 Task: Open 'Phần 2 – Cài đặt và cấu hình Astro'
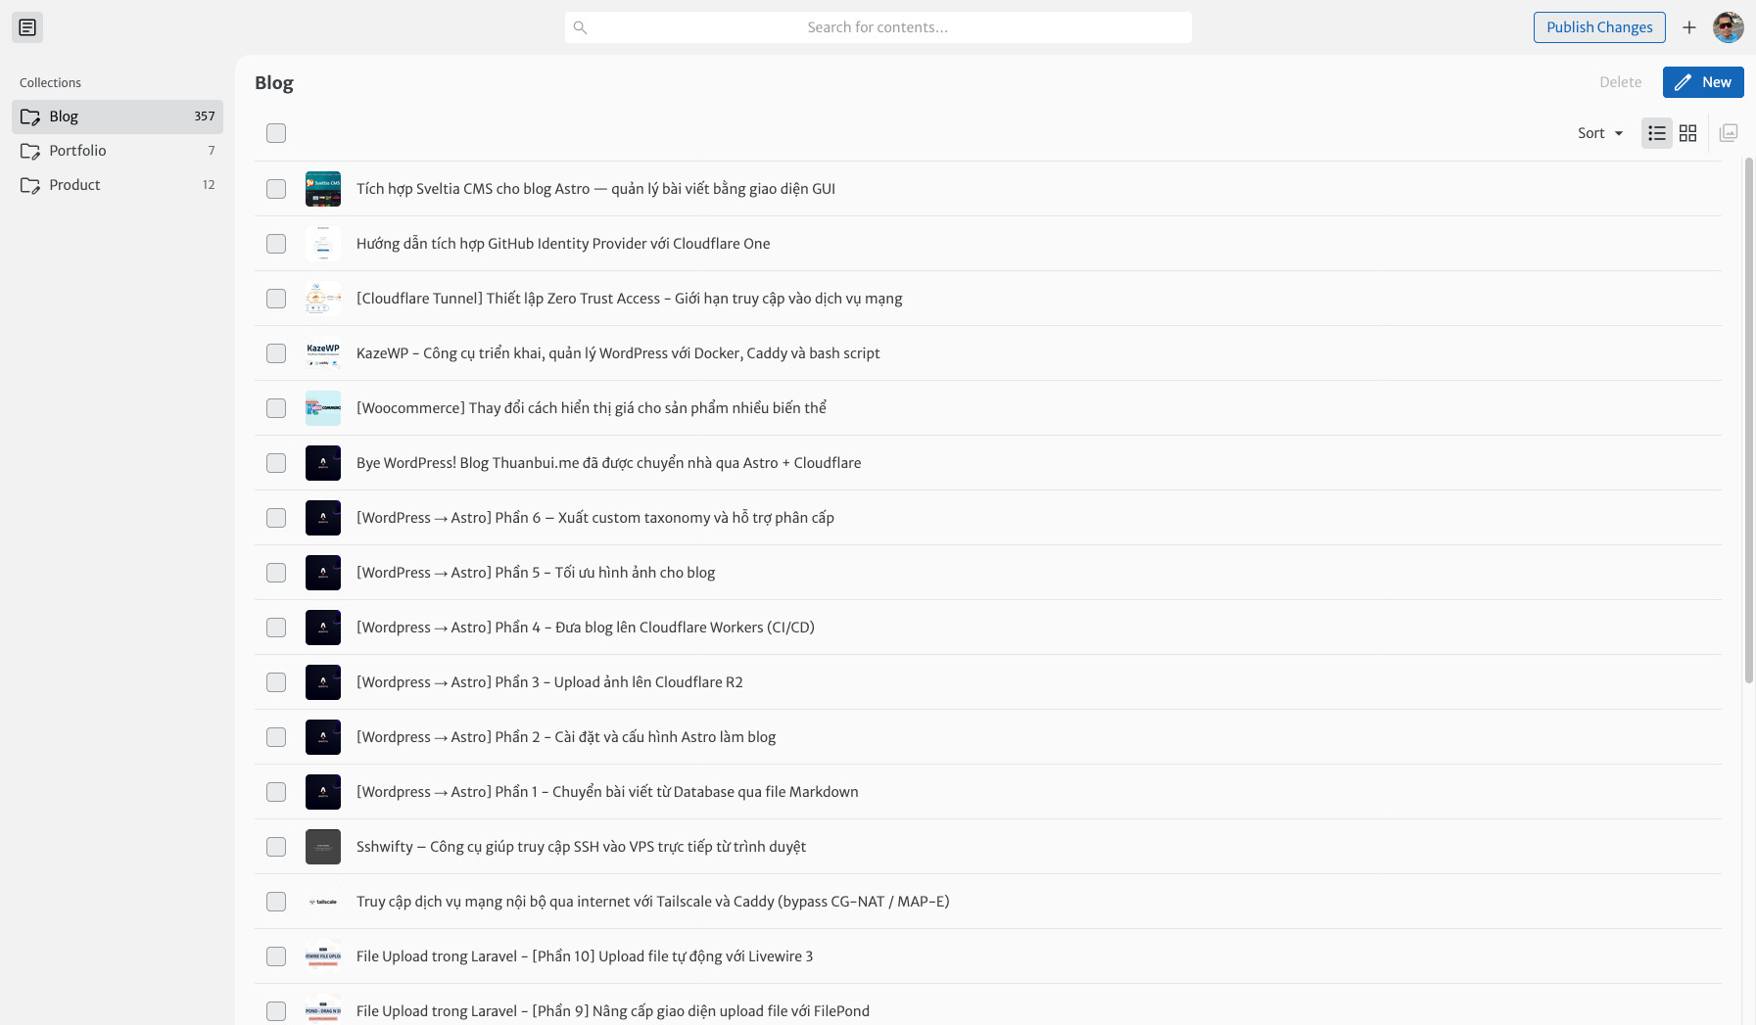566,737
